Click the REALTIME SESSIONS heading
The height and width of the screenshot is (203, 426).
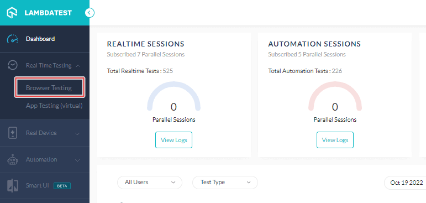tap(146, 44)
